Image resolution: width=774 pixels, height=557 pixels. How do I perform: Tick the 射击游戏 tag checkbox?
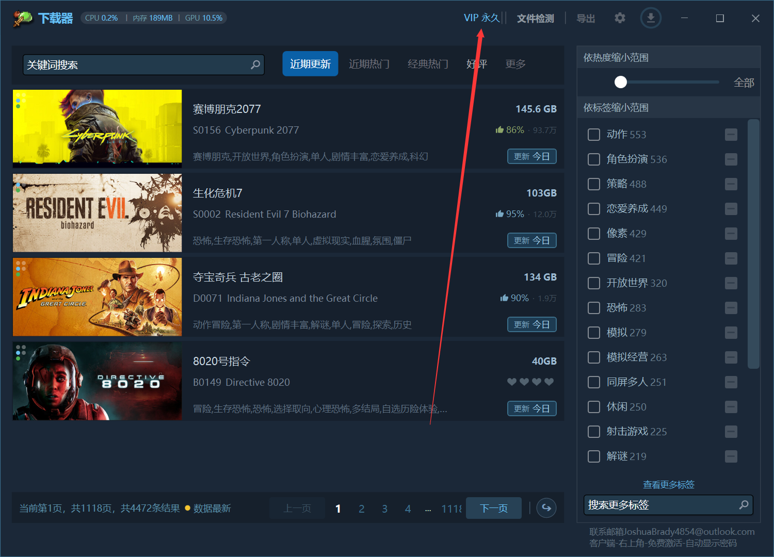click(x=594, y=432)
